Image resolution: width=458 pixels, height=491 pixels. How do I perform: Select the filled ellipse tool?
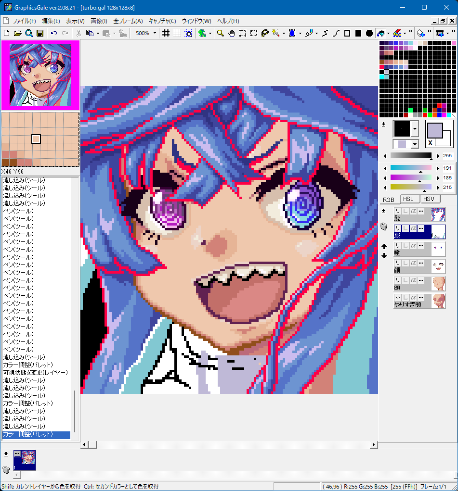tap(369, 33)
